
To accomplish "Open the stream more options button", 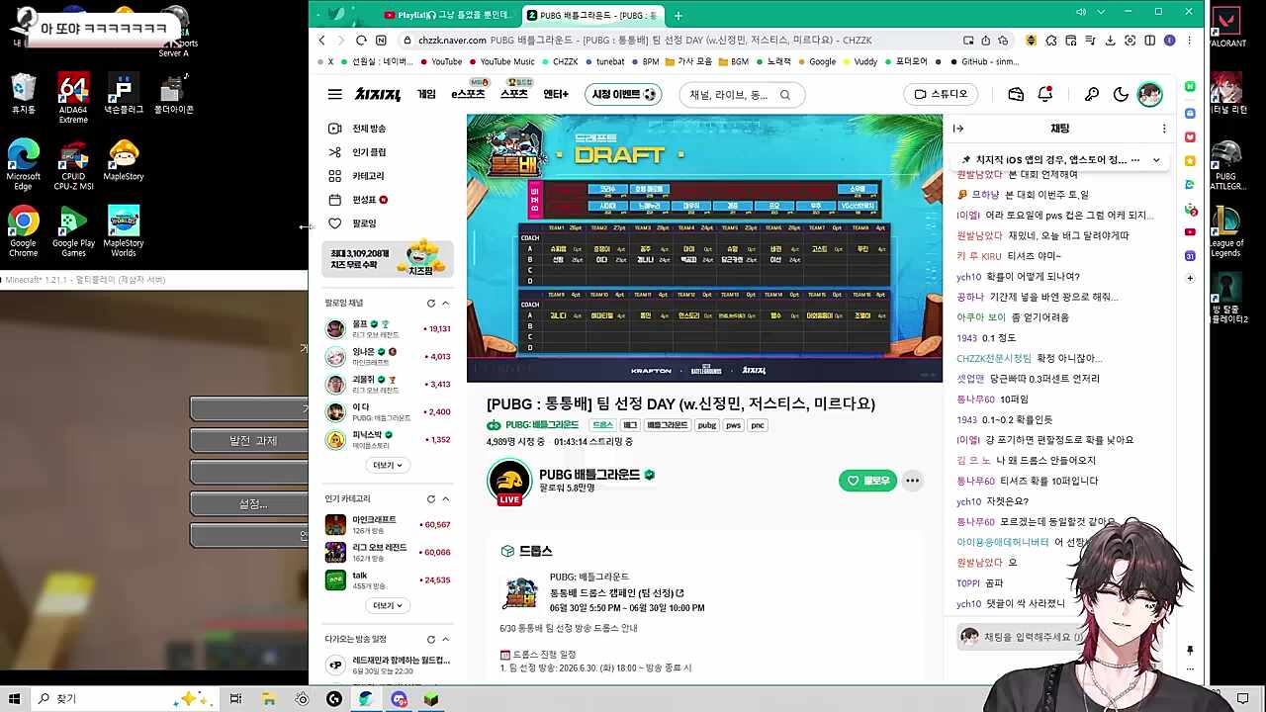I will pyautogui.click(x=912, y=481).
